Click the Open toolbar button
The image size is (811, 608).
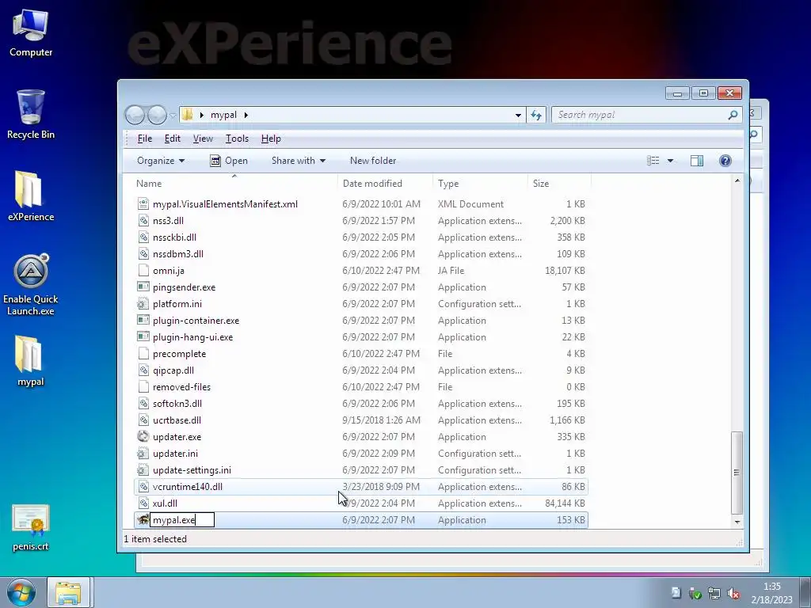(229, 161)
